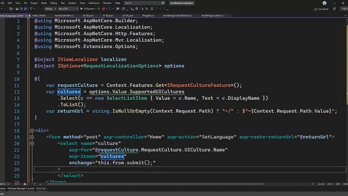Image resolution: width=348 pixels, height=196 pixels.
Task: Switch to the JsonStringLocalizerFactory.cs tab
Action: 178,16
